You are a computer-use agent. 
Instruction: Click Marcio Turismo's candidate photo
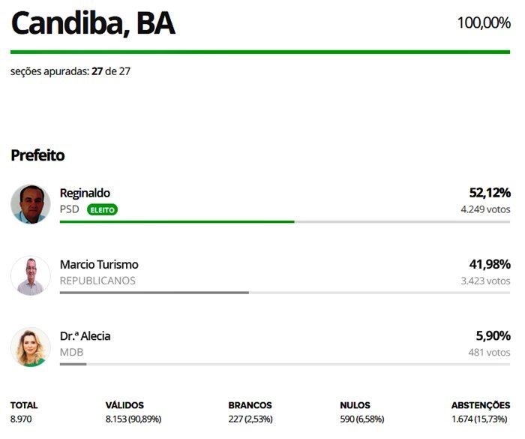tap(31, 275)
